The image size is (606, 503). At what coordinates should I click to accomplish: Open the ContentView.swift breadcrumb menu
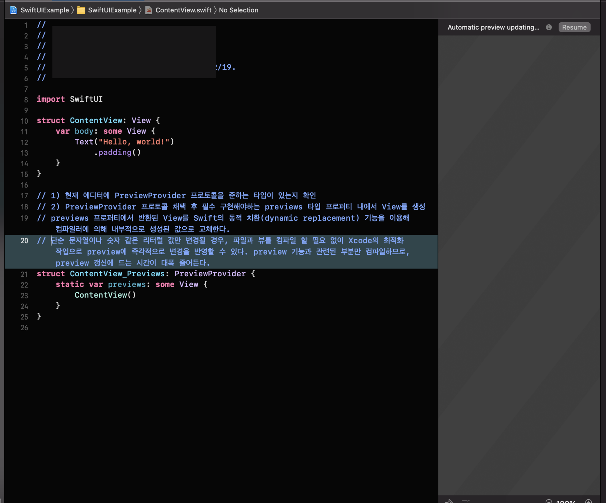click(x=183, y=10)
